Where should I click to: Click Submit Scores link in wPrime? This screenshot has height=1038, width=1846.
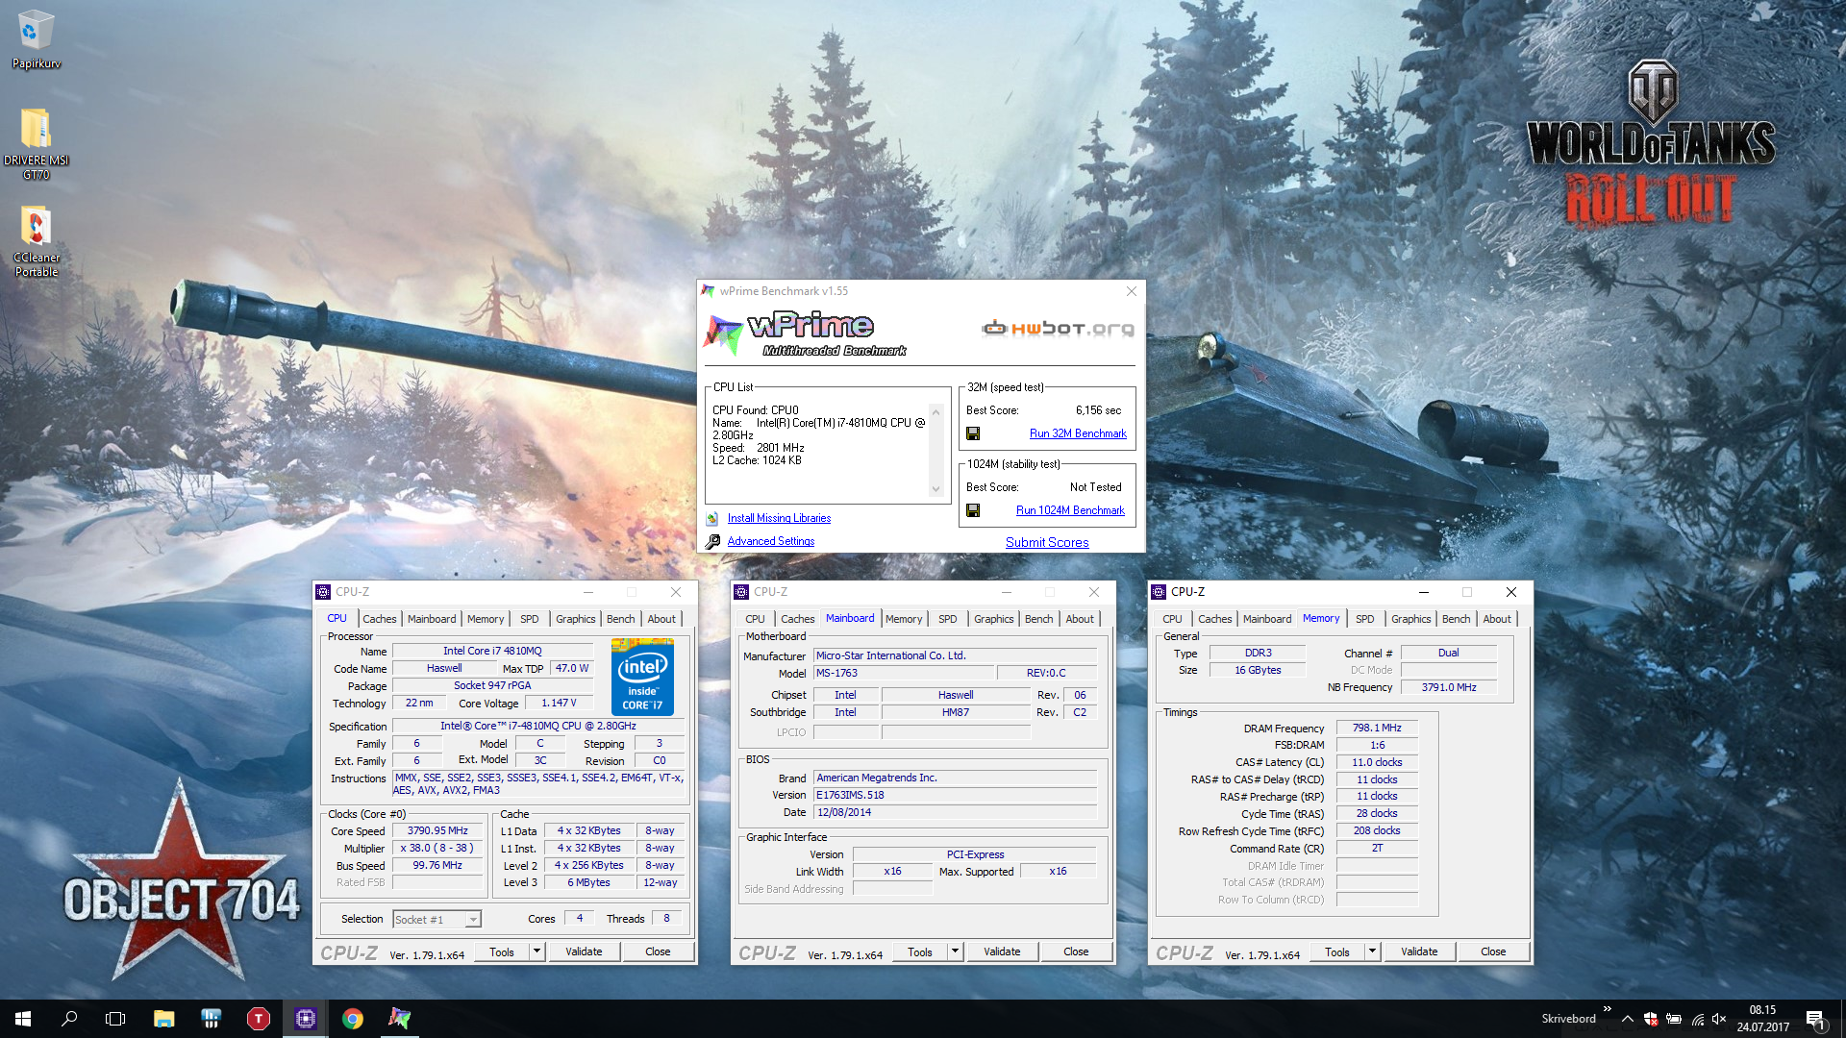[x=1047, y=543]
